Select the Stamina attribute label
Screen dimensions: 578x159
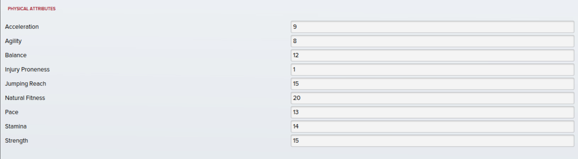coord(16,126)
